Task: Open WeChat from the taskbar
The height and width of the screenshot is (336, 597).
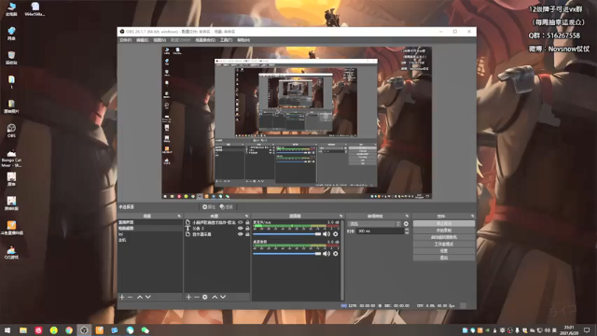Action: tap(146, 330)
